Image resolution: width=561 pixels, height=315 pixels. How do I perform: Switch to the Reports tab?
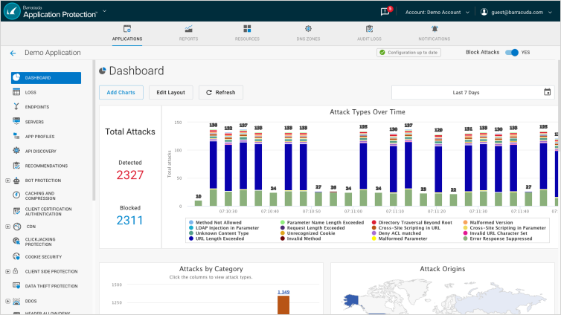[x=188, y=33]
